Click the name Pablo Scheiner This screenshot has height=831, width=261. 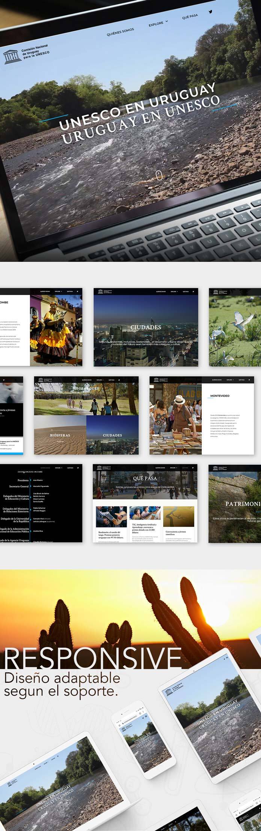pyautogui.click(x=39, y=508)
